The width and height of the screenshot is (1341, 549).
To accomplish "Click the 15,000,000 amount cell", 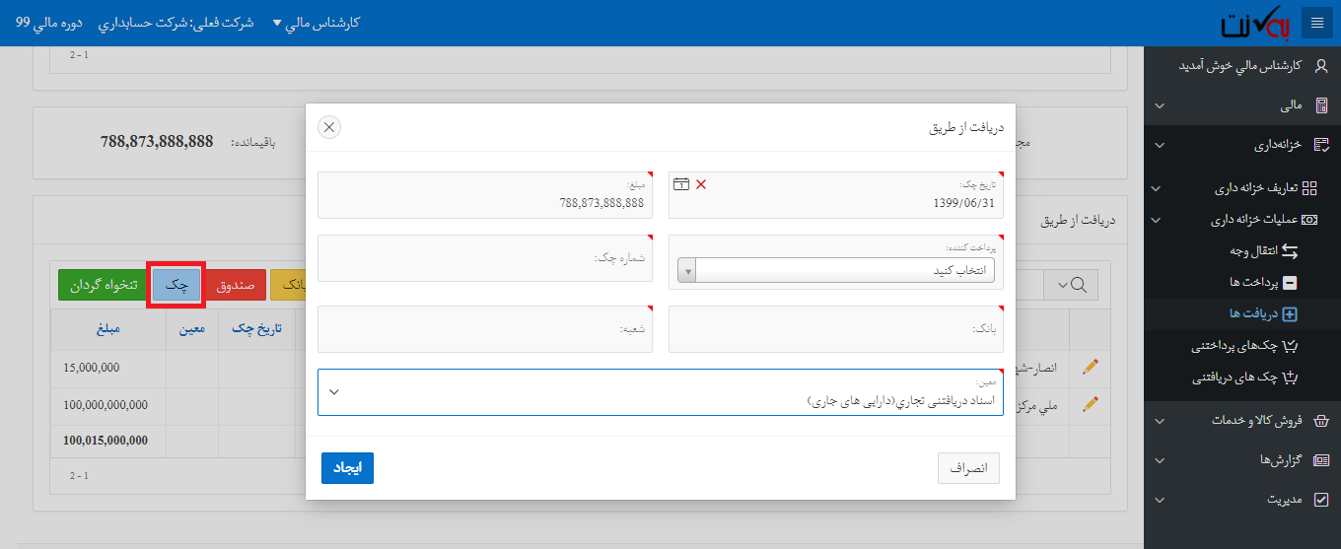I will (108, 368).
